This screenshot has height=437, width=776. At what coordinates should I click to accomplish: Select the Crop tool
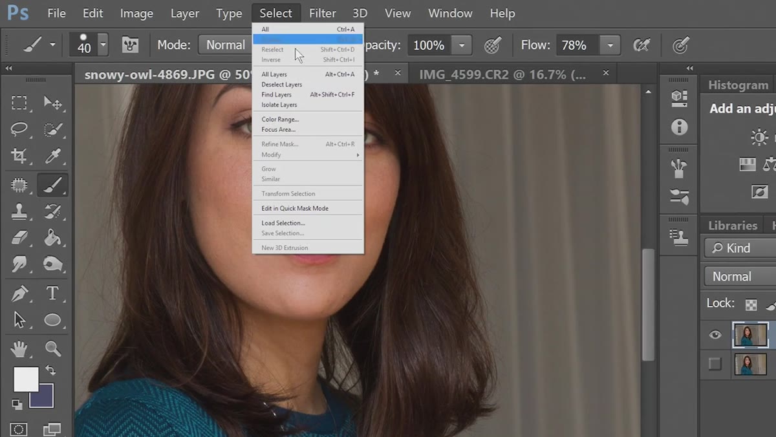pyautogui.click(x=19, y=156)
